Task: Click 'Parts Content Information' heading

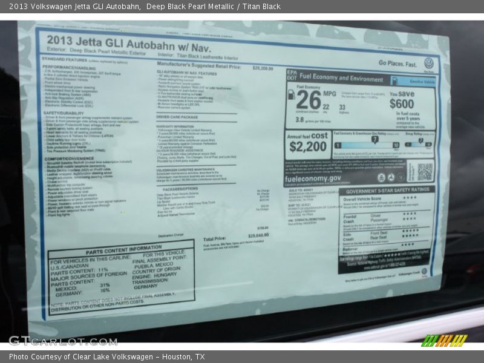Action: [124, 250]
